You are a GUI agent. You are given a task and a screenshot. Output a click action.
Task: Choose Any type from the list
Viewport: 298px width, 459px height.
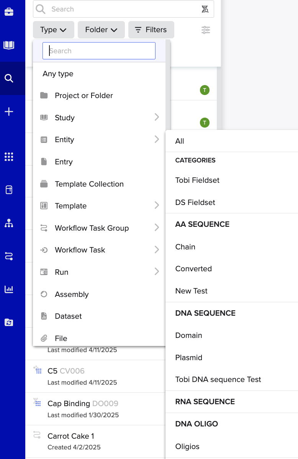coord(58,74)
